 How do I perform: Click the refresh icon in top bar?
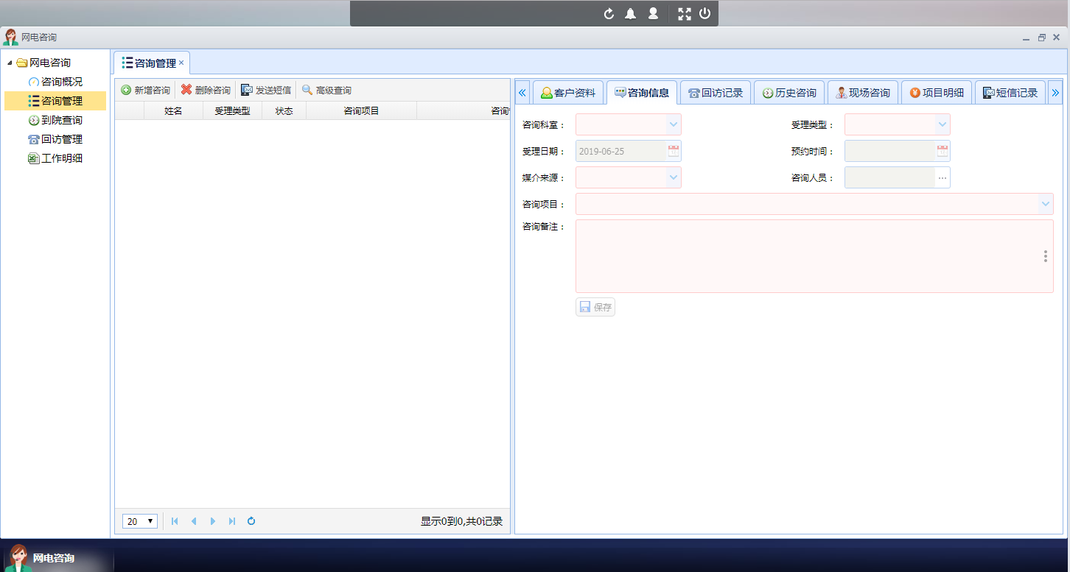coord(609,14)
